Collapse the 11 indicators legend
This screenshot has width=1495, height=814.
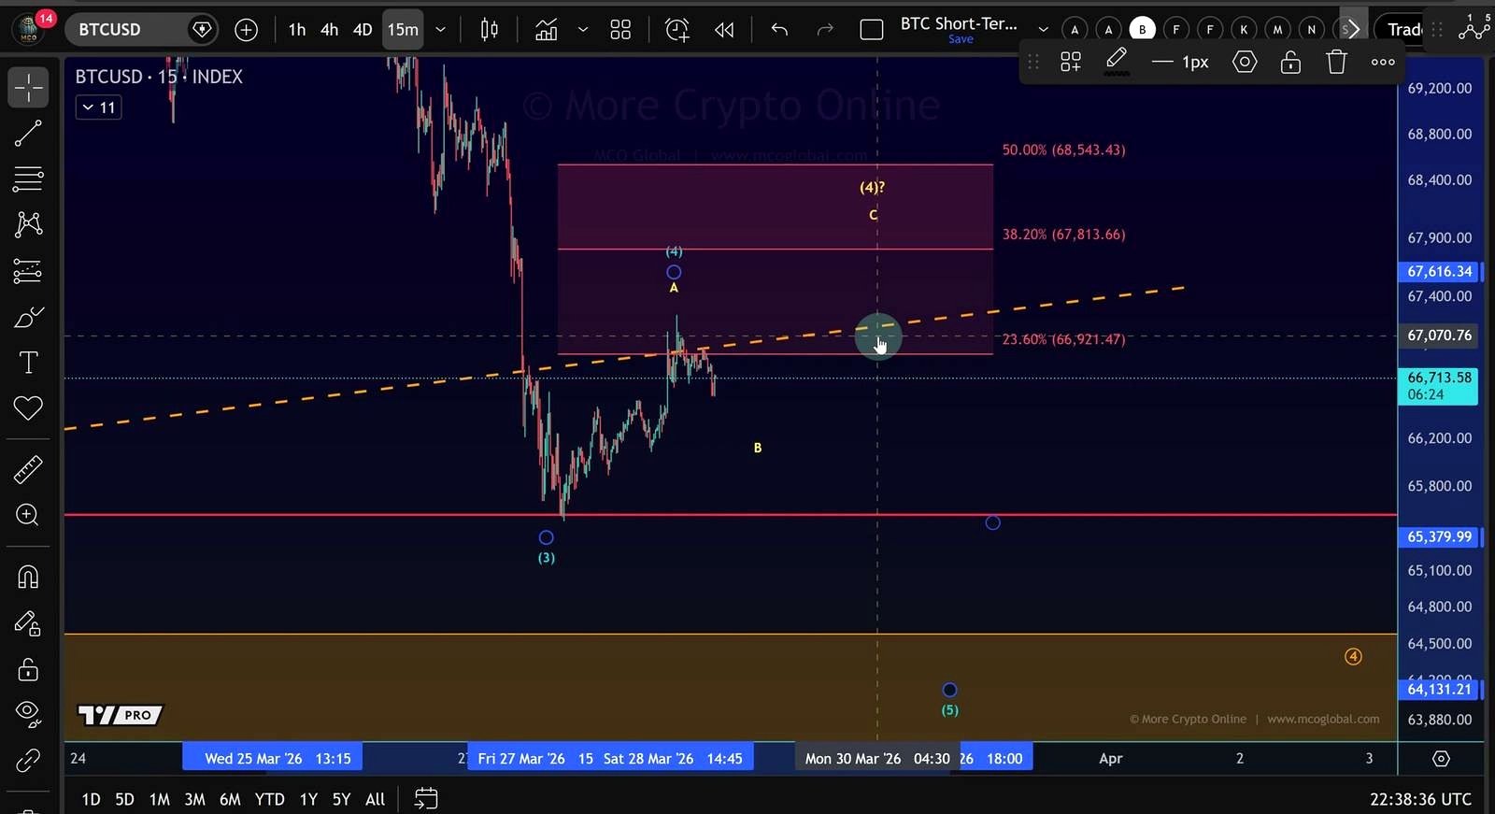(98, 107)
